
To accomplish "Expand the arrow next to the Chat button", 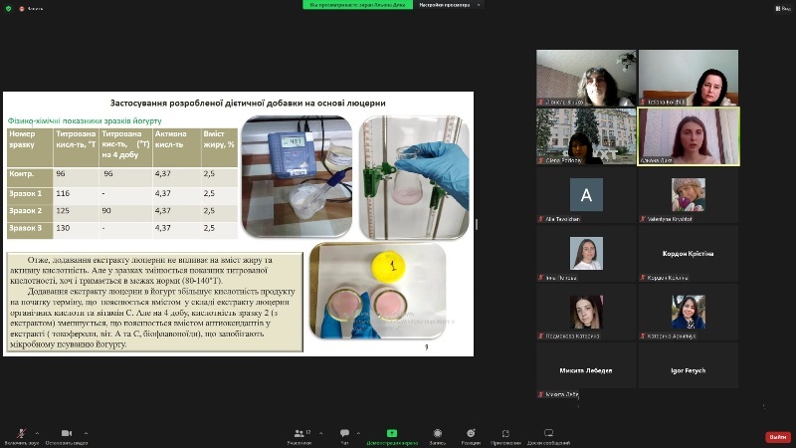I will (358, 433).
